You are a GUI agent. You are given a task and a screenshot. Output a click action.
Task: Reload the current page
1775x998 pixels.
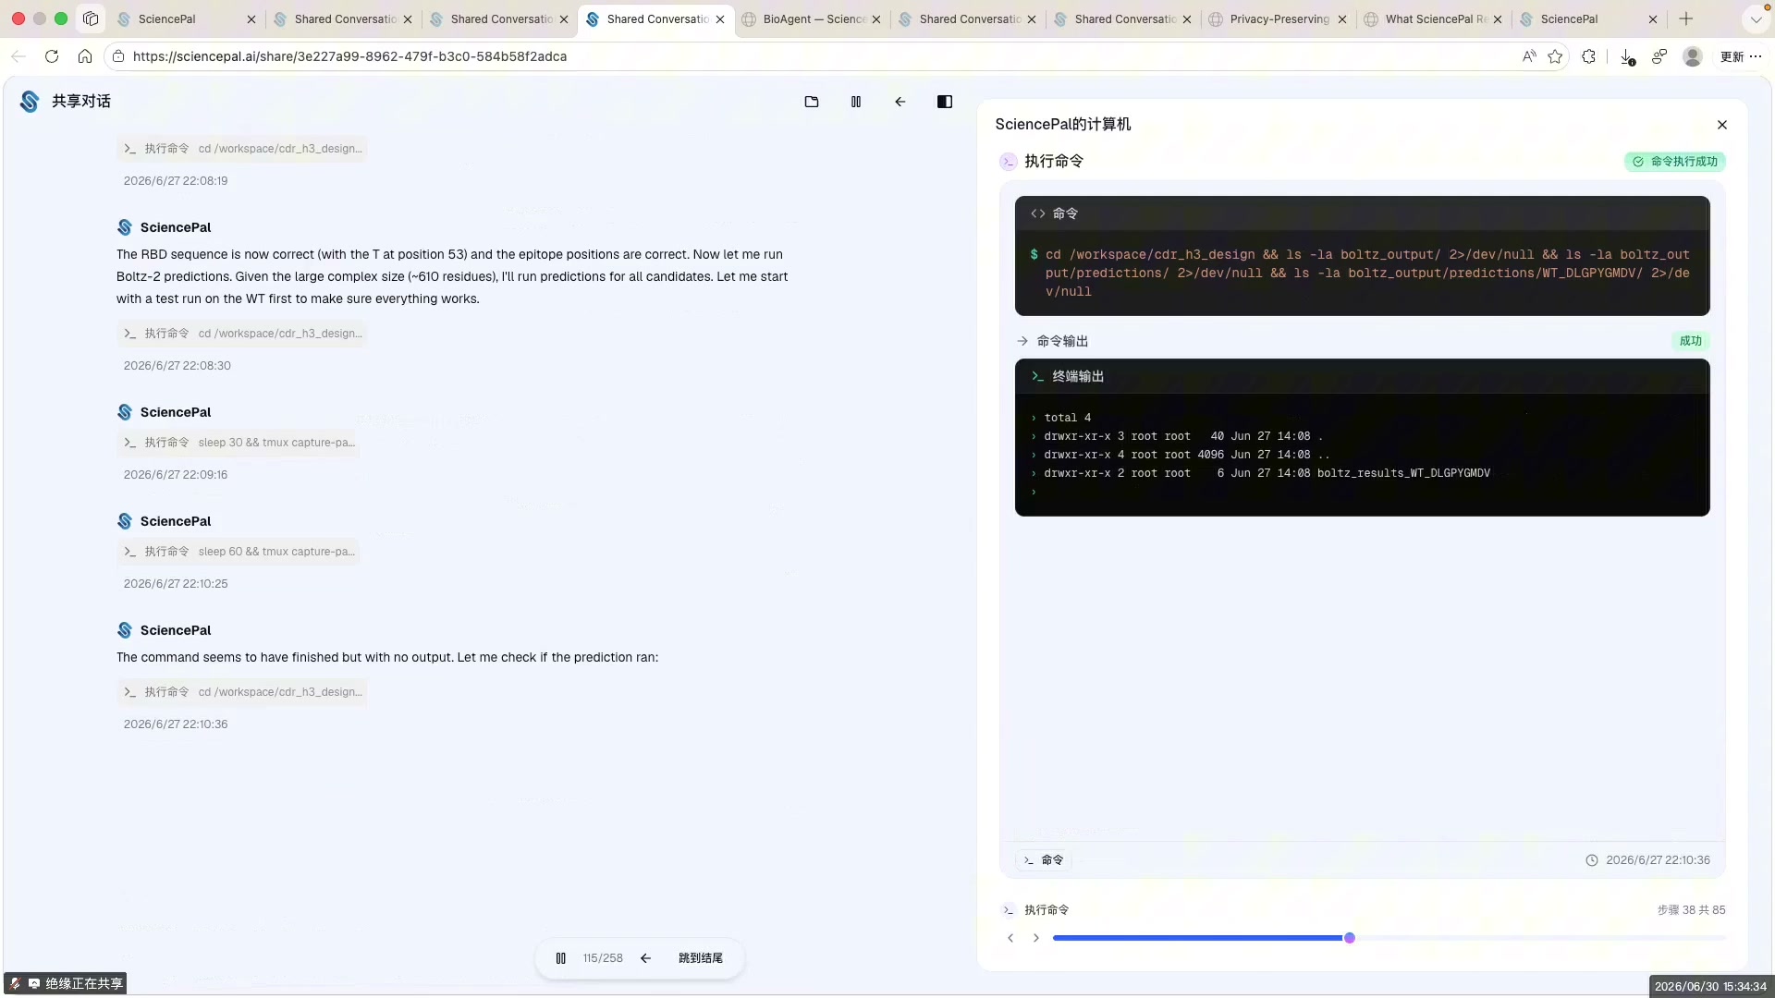point(52,56)
